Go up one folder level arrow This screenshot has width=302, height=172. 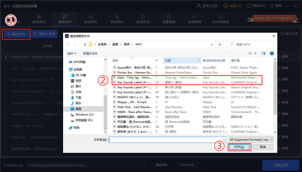(85, 45)
